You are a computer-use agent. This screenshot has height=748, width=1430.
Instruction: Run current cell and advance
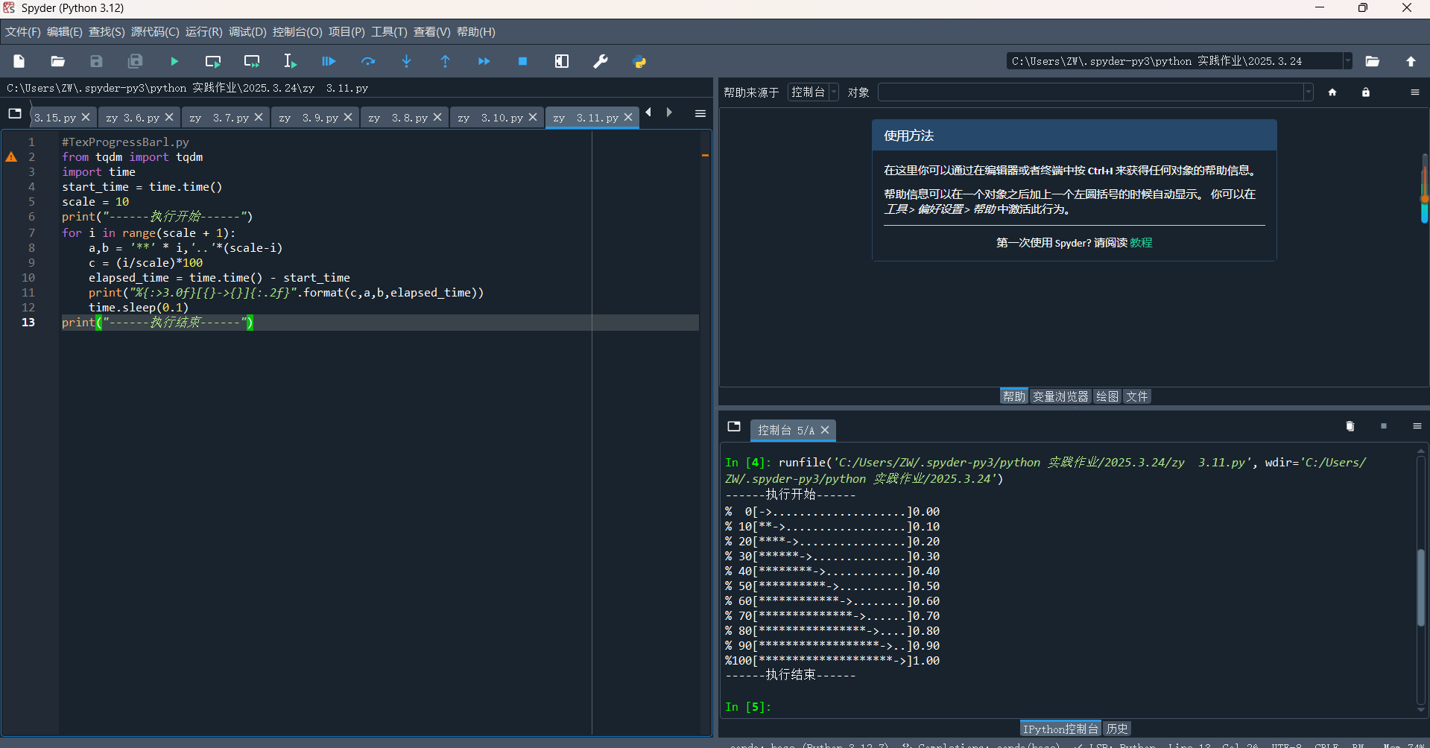pyautogui.click(x=252, y=61)
